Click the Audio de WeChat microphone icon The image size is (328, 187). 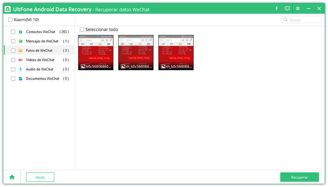20,69
